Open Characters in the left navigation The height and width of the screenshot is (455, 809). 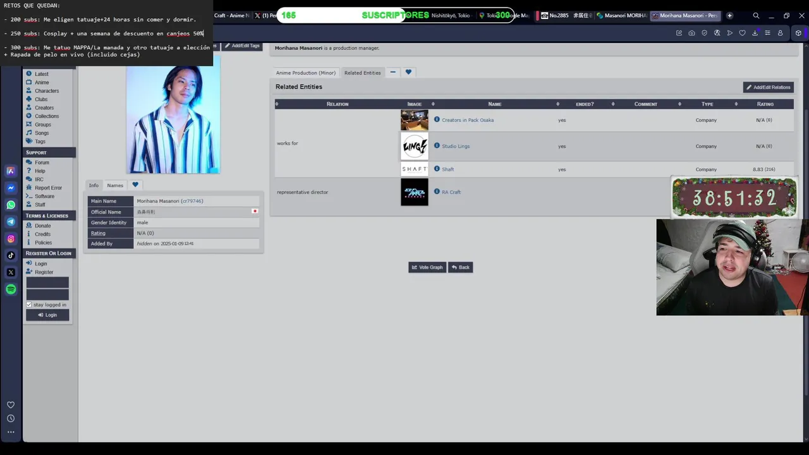tap(46, 91)
